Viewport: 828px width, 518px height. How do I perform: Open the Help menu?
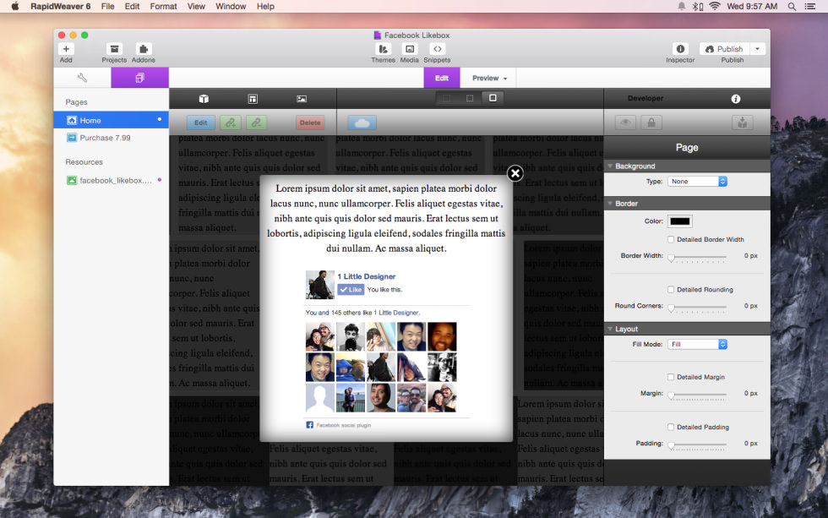[x=265, y=6]
